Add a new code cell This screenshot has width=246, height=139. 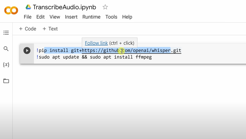point(28,29)
